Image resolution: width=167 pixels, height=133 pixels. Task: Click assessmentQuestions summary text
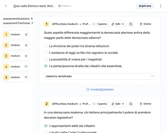point(16,19)
